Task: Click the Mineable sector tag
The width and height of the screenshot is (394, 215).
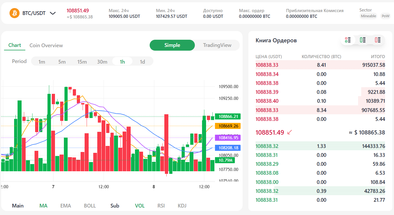Action: (368, 16)
